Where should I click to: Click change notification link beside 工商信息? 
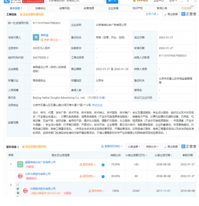pos(32,14)
